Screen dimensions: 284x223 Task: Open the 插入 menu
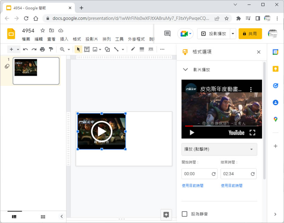click(x=64, y=39)
